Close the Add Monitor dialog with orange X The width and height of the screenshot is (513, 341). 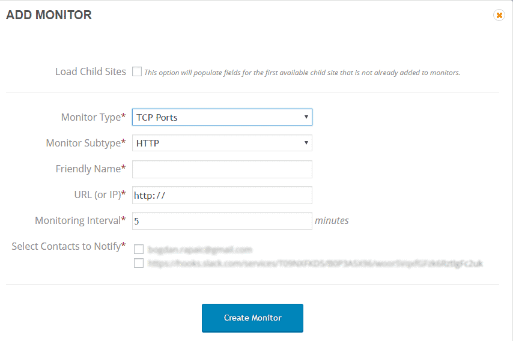(x=499, y=15)
